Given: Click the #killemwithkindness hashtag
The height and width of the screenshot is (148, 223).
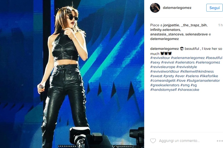Looking at the screenshot, I should (x=197, y=72).
